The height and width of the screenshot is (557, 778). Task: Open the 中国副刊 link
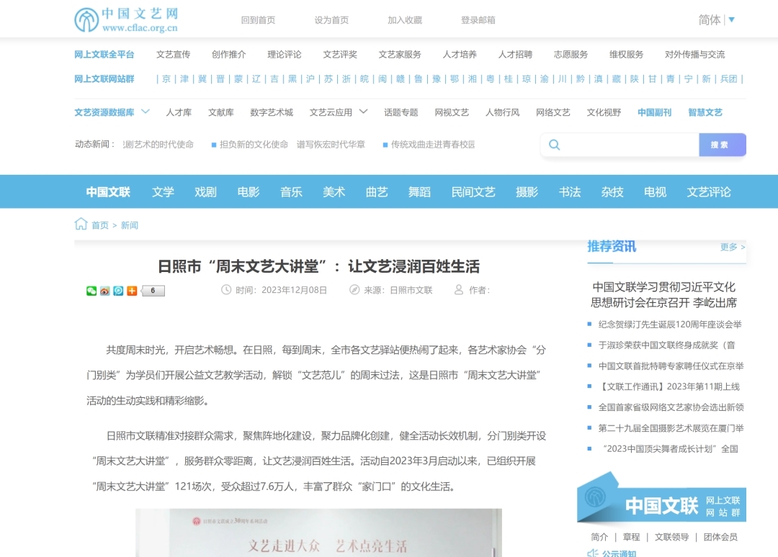point(654,112)
